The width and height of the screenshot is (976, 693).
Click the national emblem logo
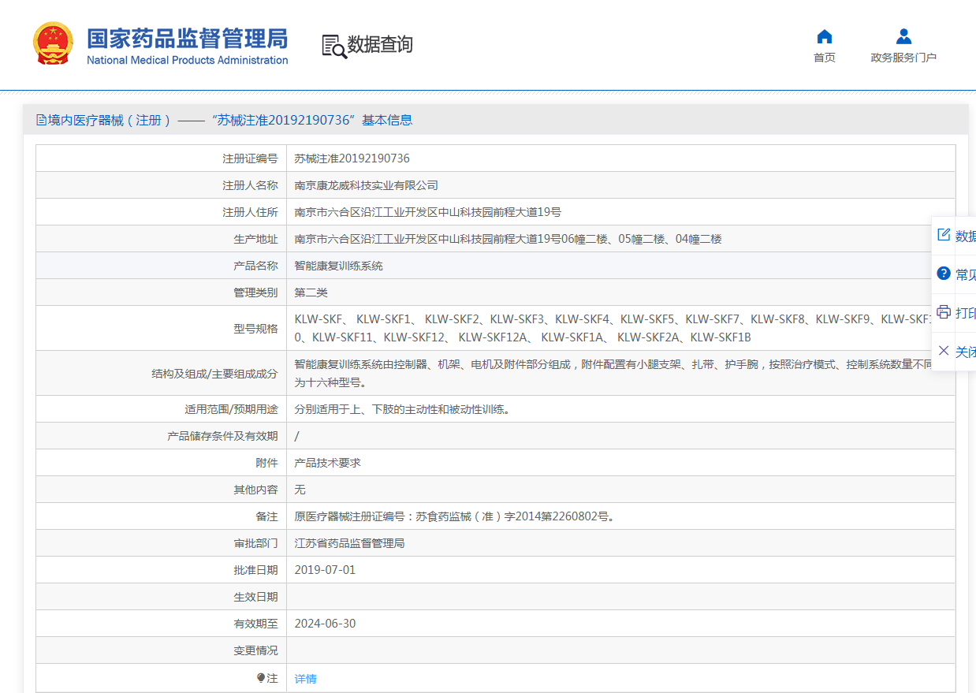pos(53,43)
